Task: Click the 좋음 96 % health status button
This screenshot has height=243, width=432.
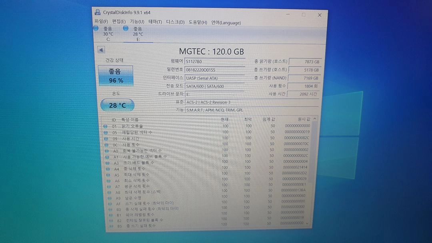Action: [x=116, y=76]
